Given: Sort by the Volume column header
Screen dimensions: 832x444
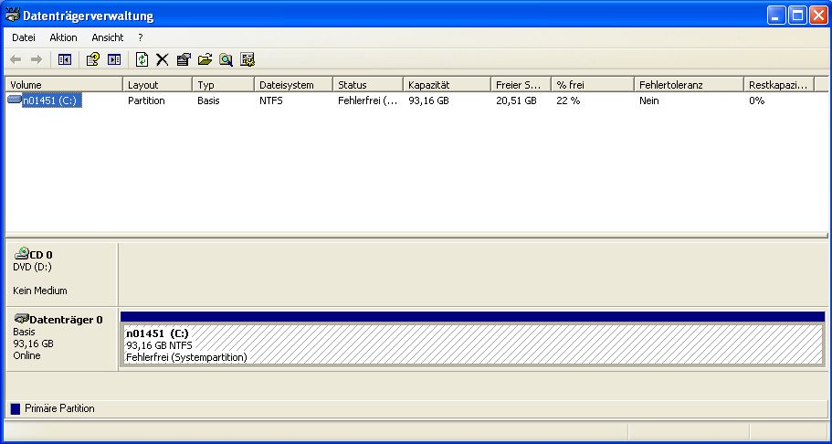Looking at the screenshot, I should [x=64, y=85].
